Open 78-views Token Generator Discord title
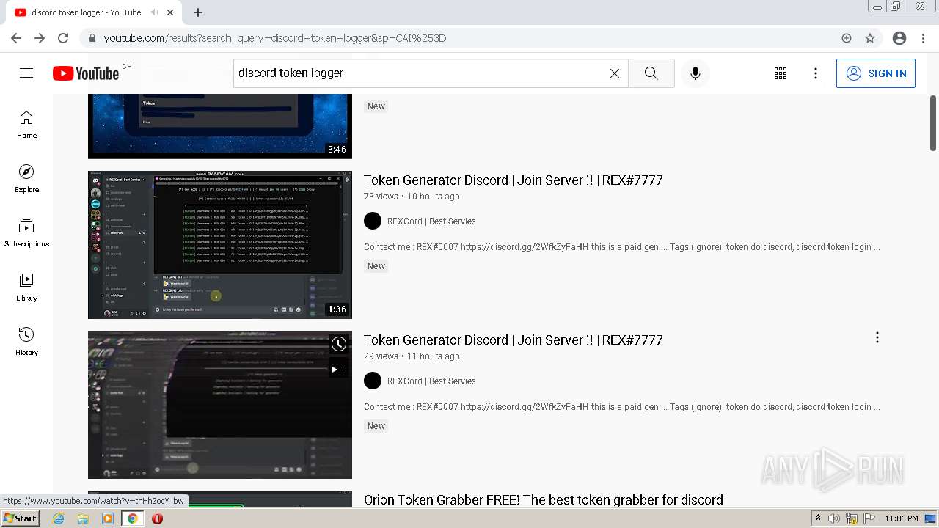The image size is (939, 528). (x=514, y=180)
